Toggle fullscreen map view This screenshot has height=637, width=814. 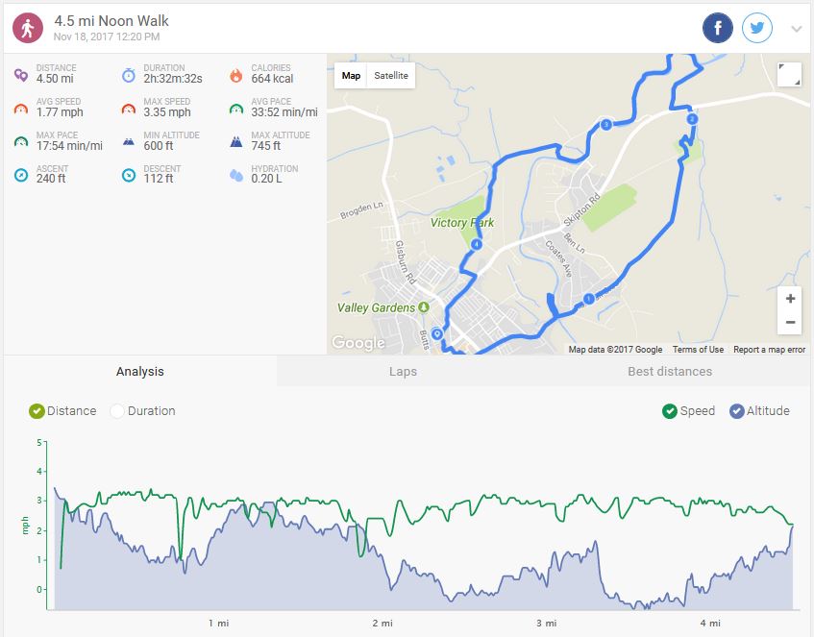(789, 75)
